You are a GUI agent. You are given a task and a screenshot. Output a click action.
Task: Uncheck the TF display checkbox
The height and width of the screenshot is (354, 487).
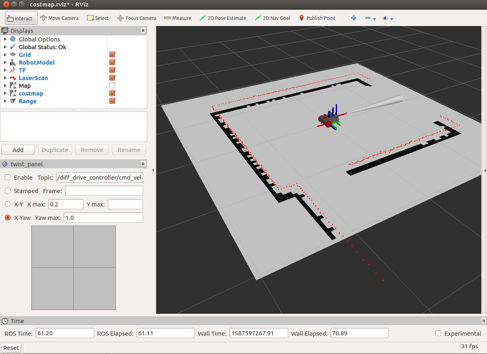(x=113, y=70)
